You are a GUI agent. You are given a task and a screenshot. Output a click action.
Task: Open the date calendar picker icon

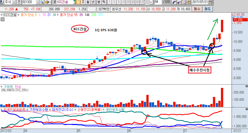210,2
